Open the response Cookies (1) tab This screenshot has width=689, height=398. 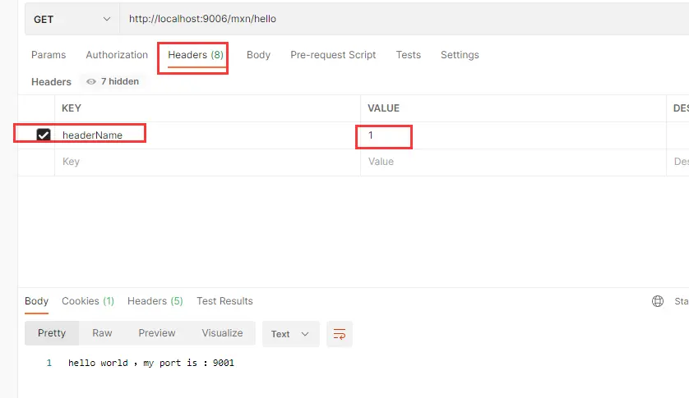[x=88, y=301]
